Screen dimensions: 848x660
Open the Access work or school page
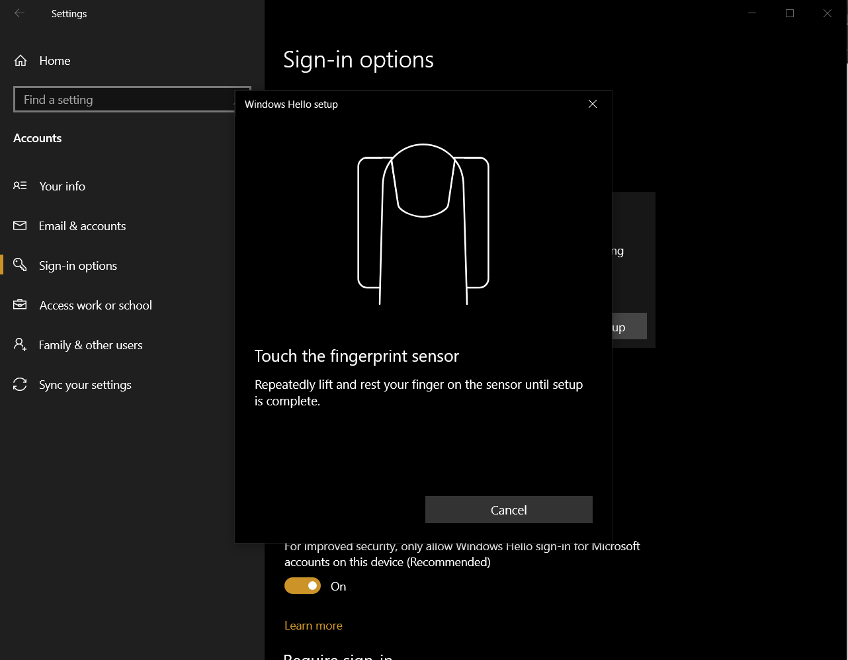pyautogui.click(x=97, y=305)
